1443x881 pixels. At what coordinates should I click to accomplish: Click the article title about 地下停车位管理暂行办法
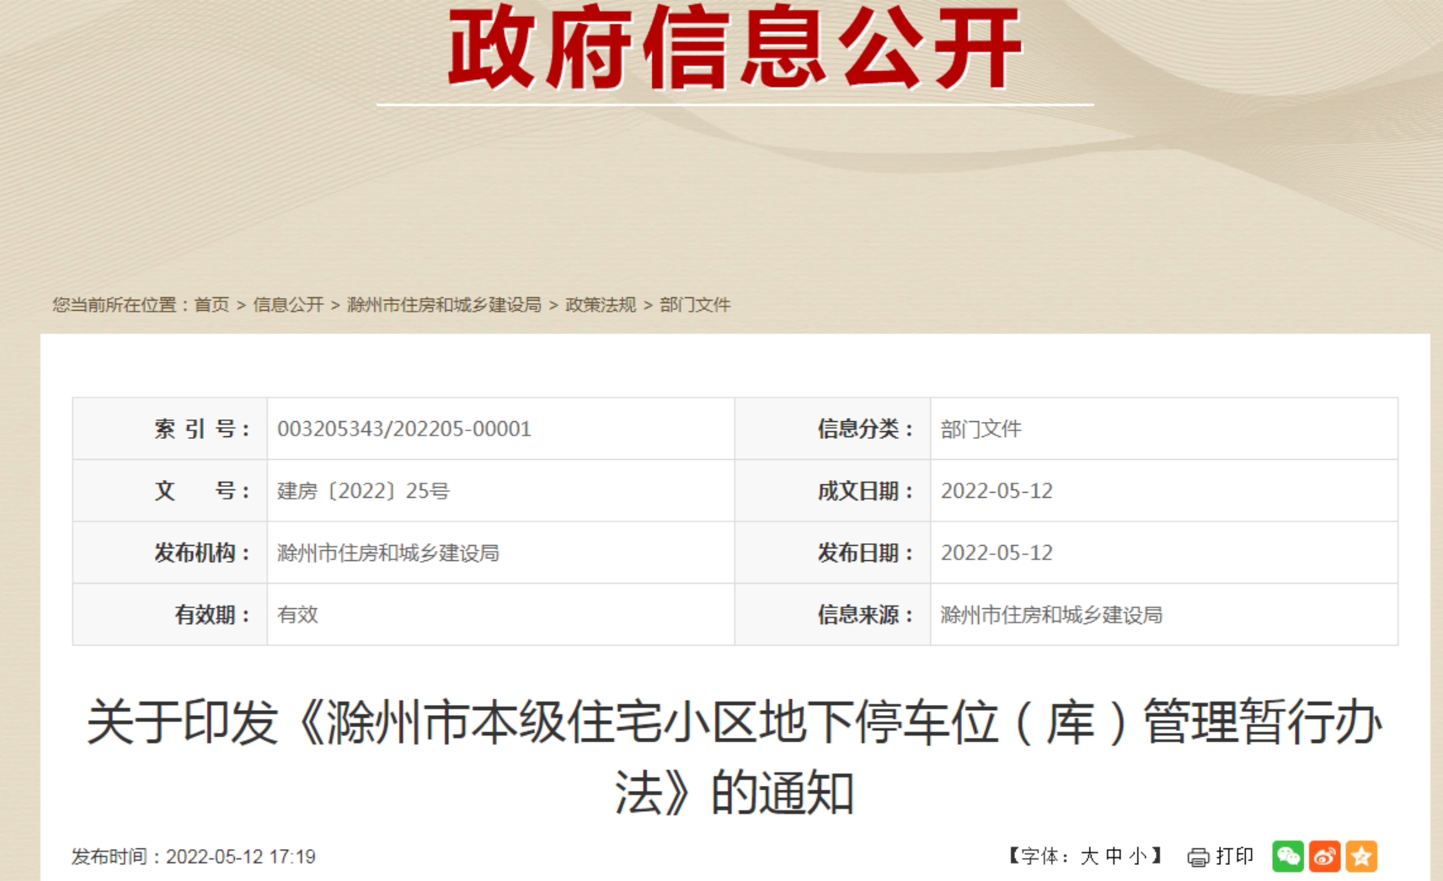[735, 757]
